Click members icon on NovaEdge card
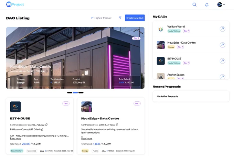This screenshot has height=156, width=234. click(104, 151)
